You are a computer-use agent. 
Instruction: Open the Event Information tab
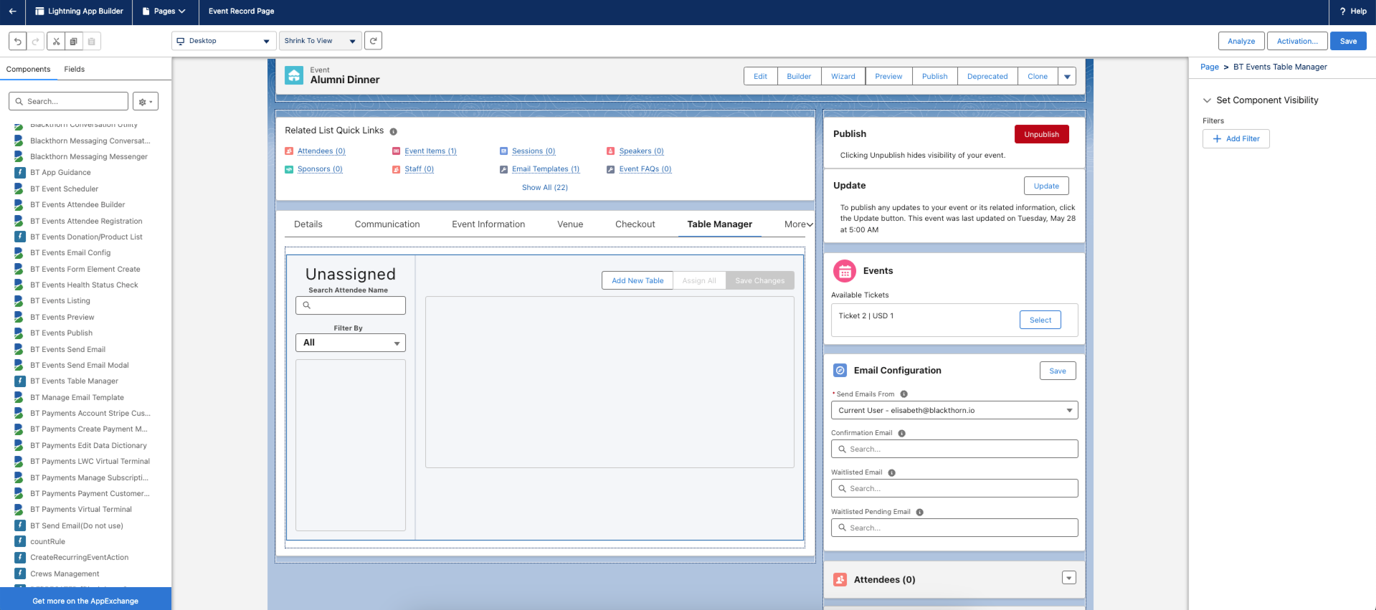coord(488,224)
